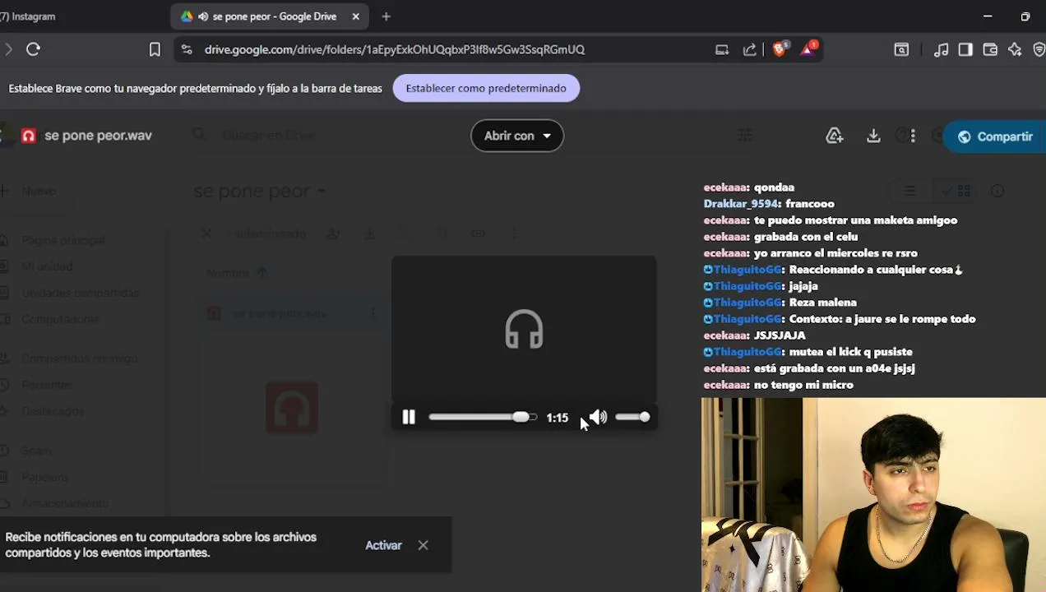
Task: Download the file from preview header
Action: (873, 136)
